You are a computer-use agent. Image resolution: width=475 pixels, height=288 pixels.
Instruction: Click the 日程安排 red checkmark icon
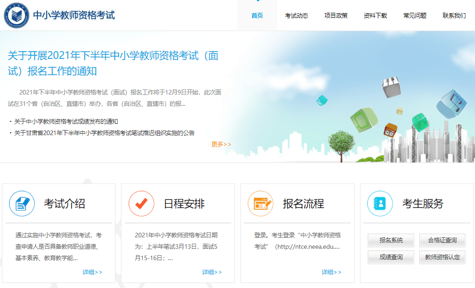(x=141, y=204)
